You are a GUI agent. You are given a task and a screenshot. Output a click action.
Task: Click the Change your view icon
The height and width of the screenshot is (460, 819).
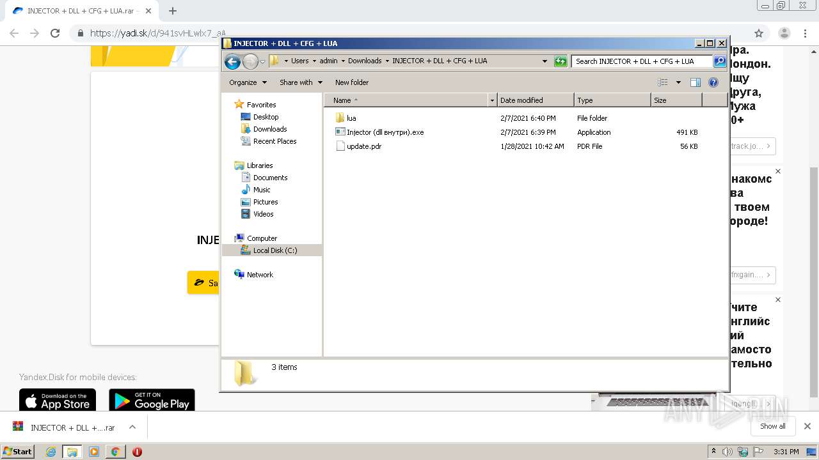click(663, 82)
